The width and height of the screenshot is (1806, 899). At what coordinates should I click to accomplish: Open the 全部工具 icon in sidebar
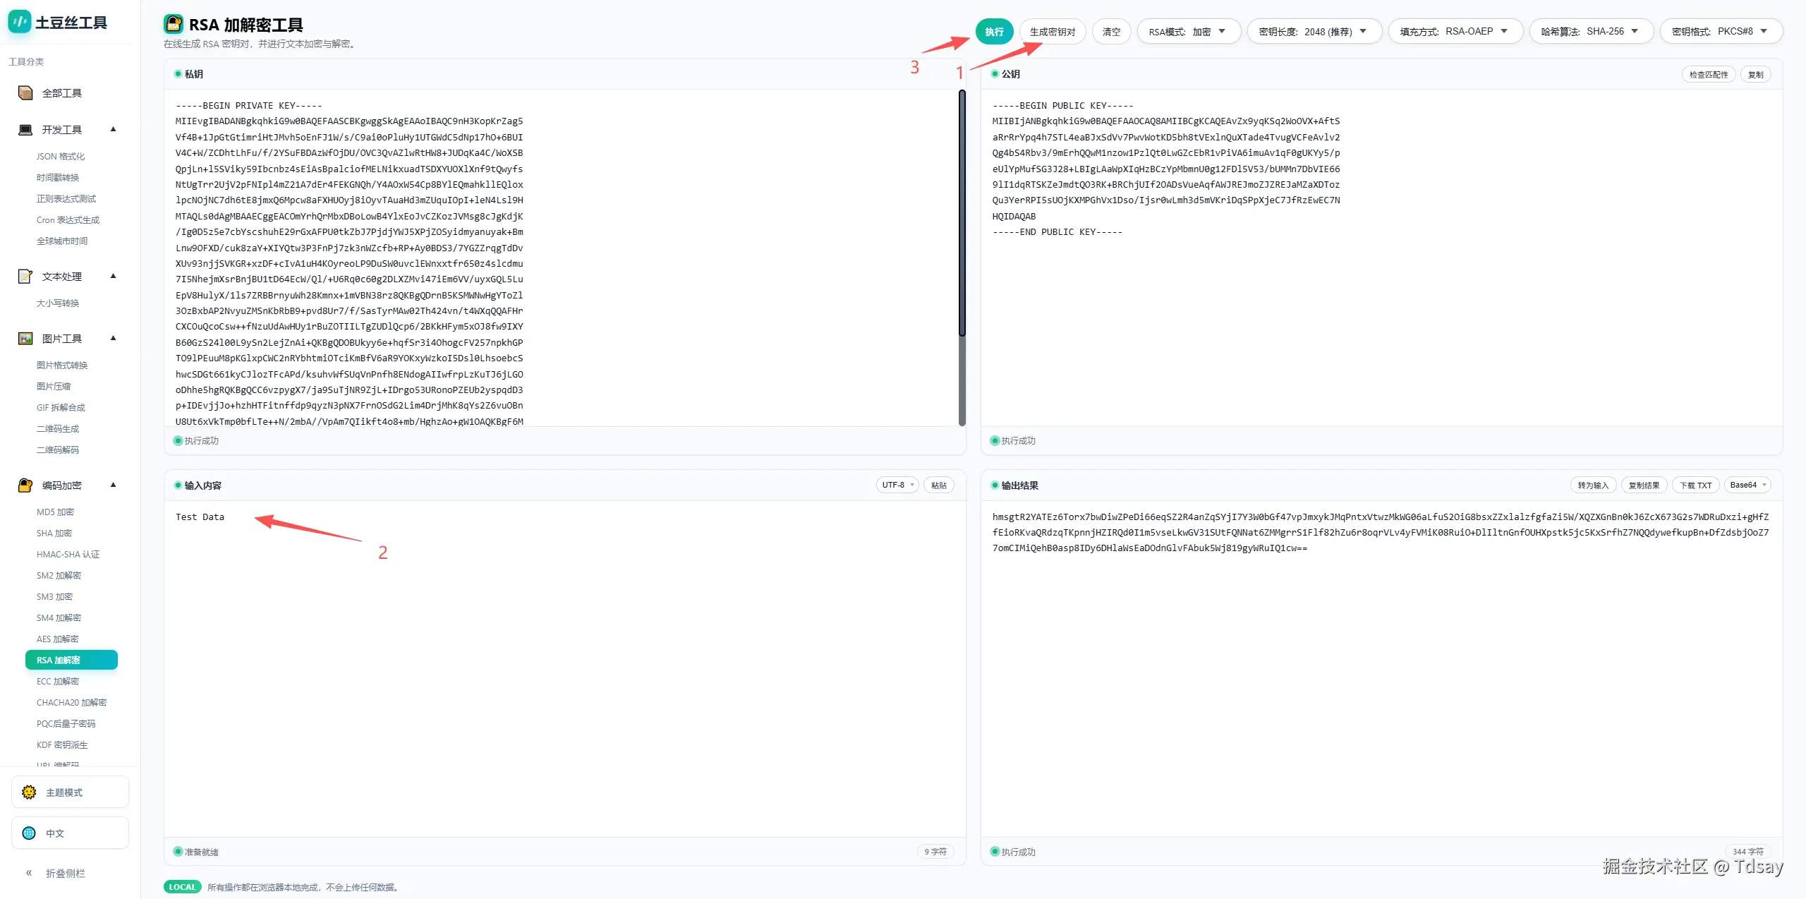point(25,92)
